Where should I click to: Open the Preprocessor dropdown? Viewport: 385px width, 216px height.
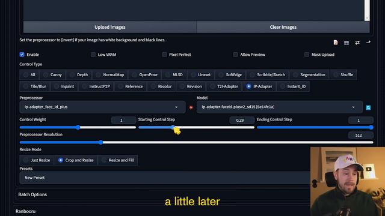click(102, 107)
